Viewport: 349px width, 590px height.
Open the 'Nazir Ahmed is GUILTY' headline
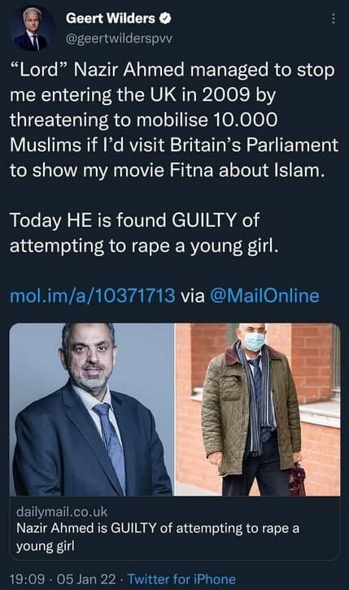point(158,537)
